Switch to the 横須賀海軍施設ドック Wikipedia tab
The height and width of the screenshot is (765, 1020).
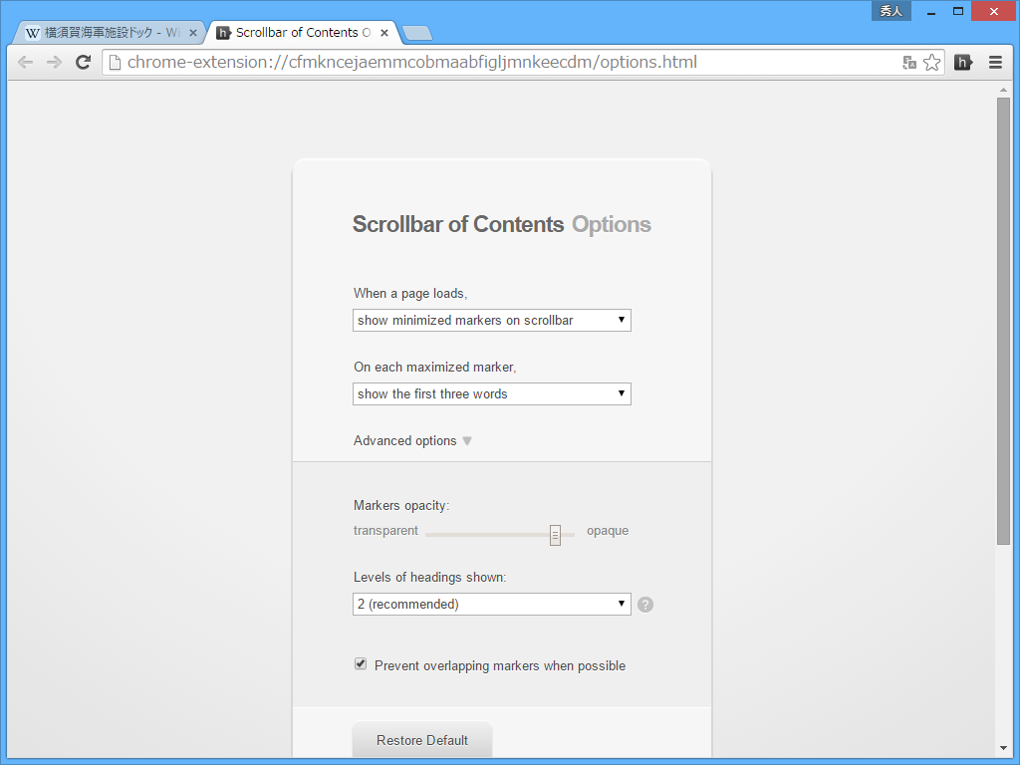(x=111, y=33)
